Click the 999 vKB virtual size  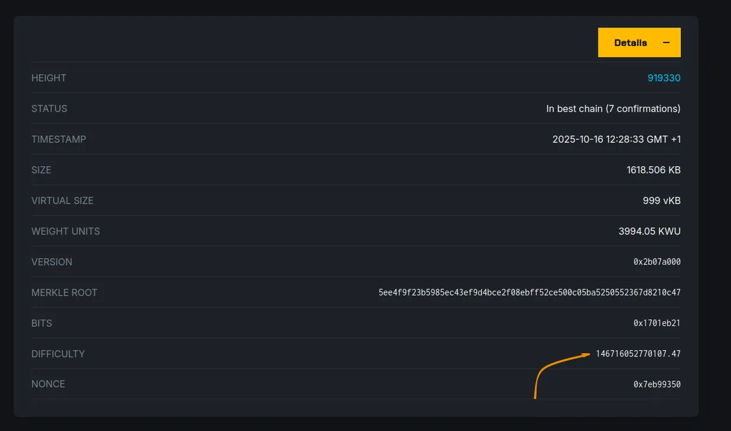point(661,200)
